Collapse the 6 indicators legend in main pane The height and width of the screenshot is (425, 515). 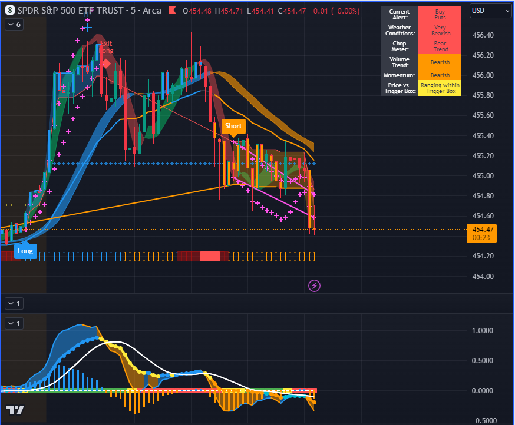(14, 25)
